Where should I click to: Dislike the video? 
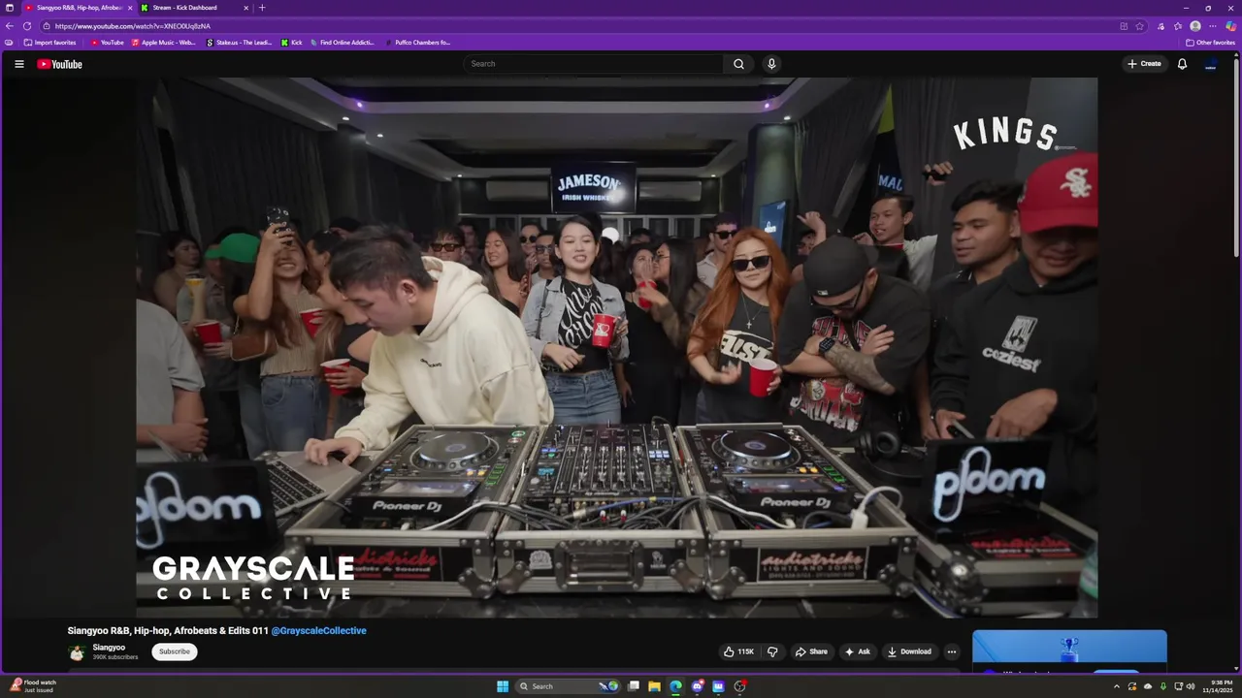pos(772,651)
